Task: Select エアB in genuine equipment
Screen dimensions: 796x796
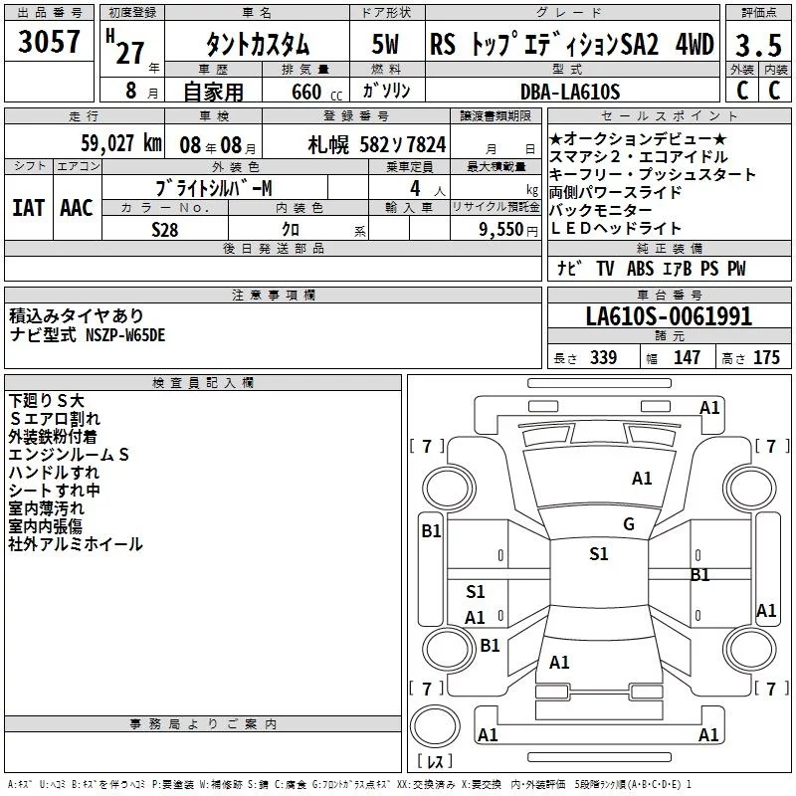Action: [678, 269]
